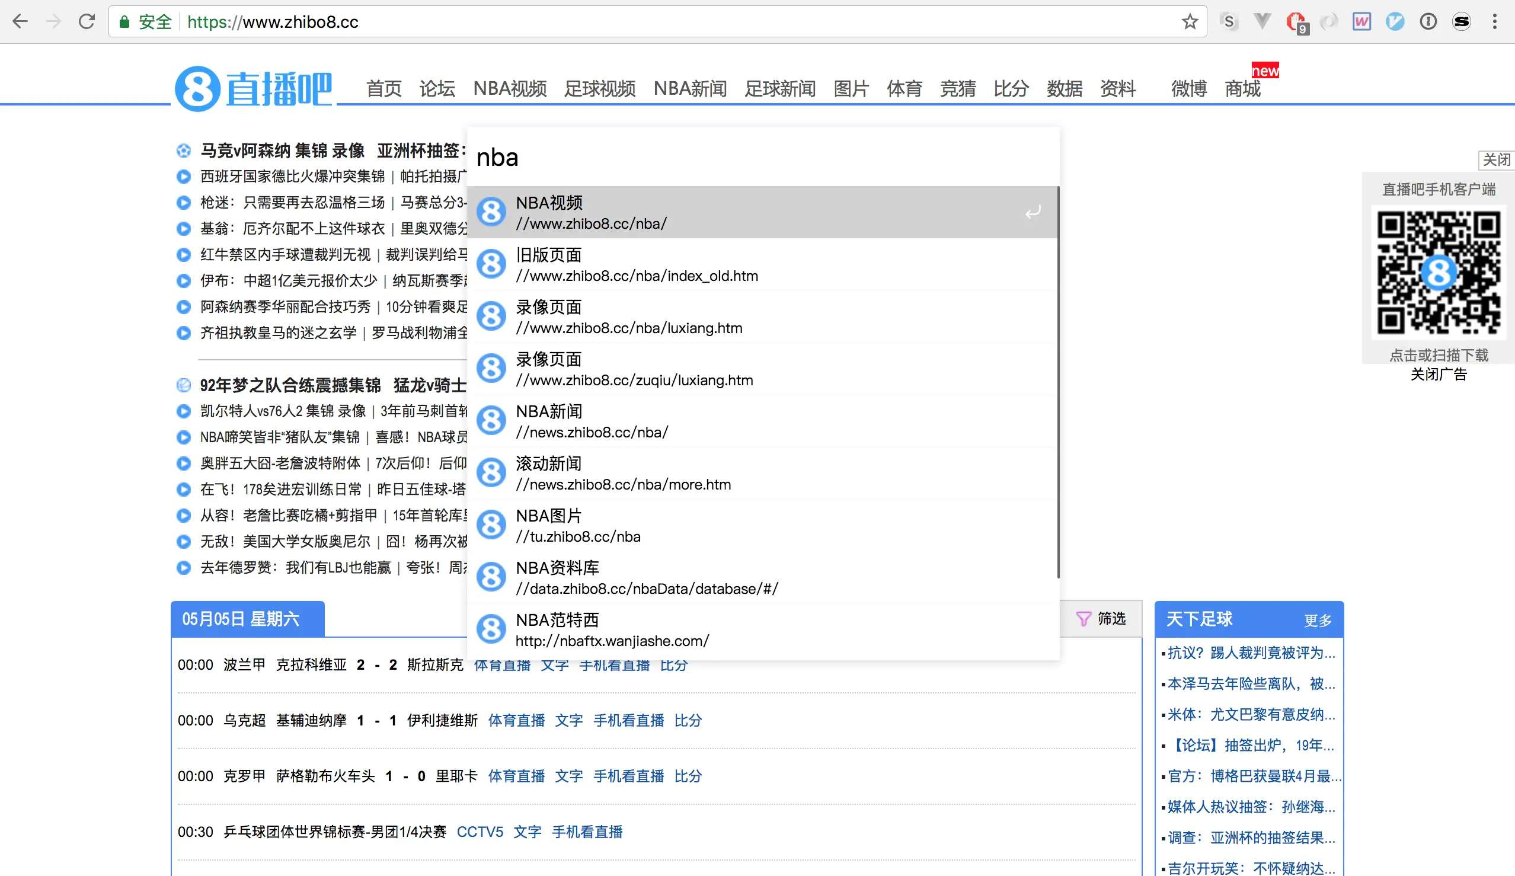Viewport: 1515px width, 876px height.
Task: Click the 关闭广告 link under QR code
Action: pos(1438,375)
